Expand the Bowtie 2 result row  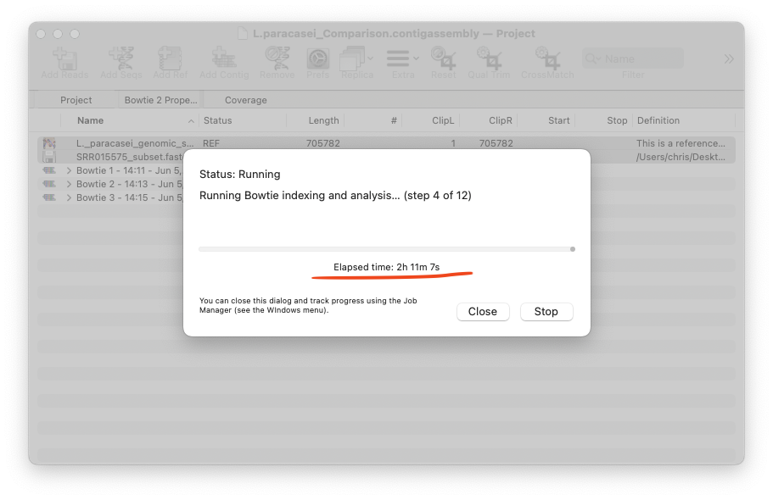click(69, 184)
